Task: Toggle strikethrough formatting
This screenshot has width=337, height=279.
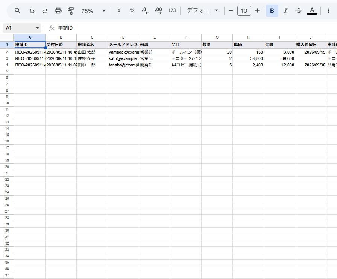Action: click(299, 10)
